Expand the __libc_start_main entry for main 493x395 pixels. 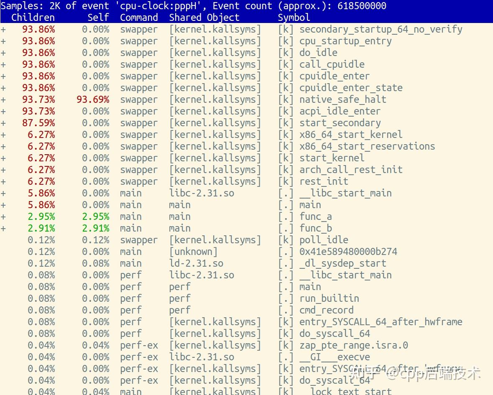pos(3,193)
